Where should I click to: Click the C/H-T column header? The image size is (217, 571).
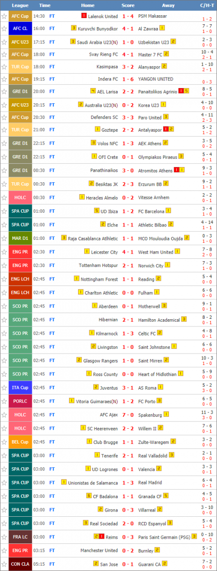click(x=207, y=5)
